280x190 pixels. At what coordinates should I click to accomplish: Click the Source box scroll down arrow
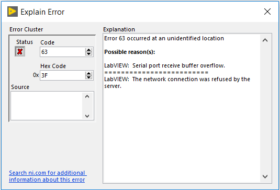click(87, 116)
